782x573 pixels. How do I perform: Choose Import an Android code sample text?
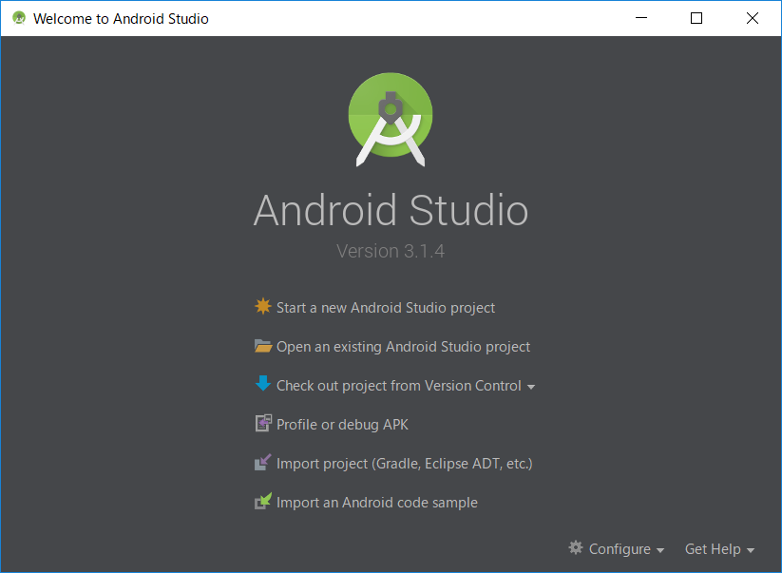(x=376, y=503)
